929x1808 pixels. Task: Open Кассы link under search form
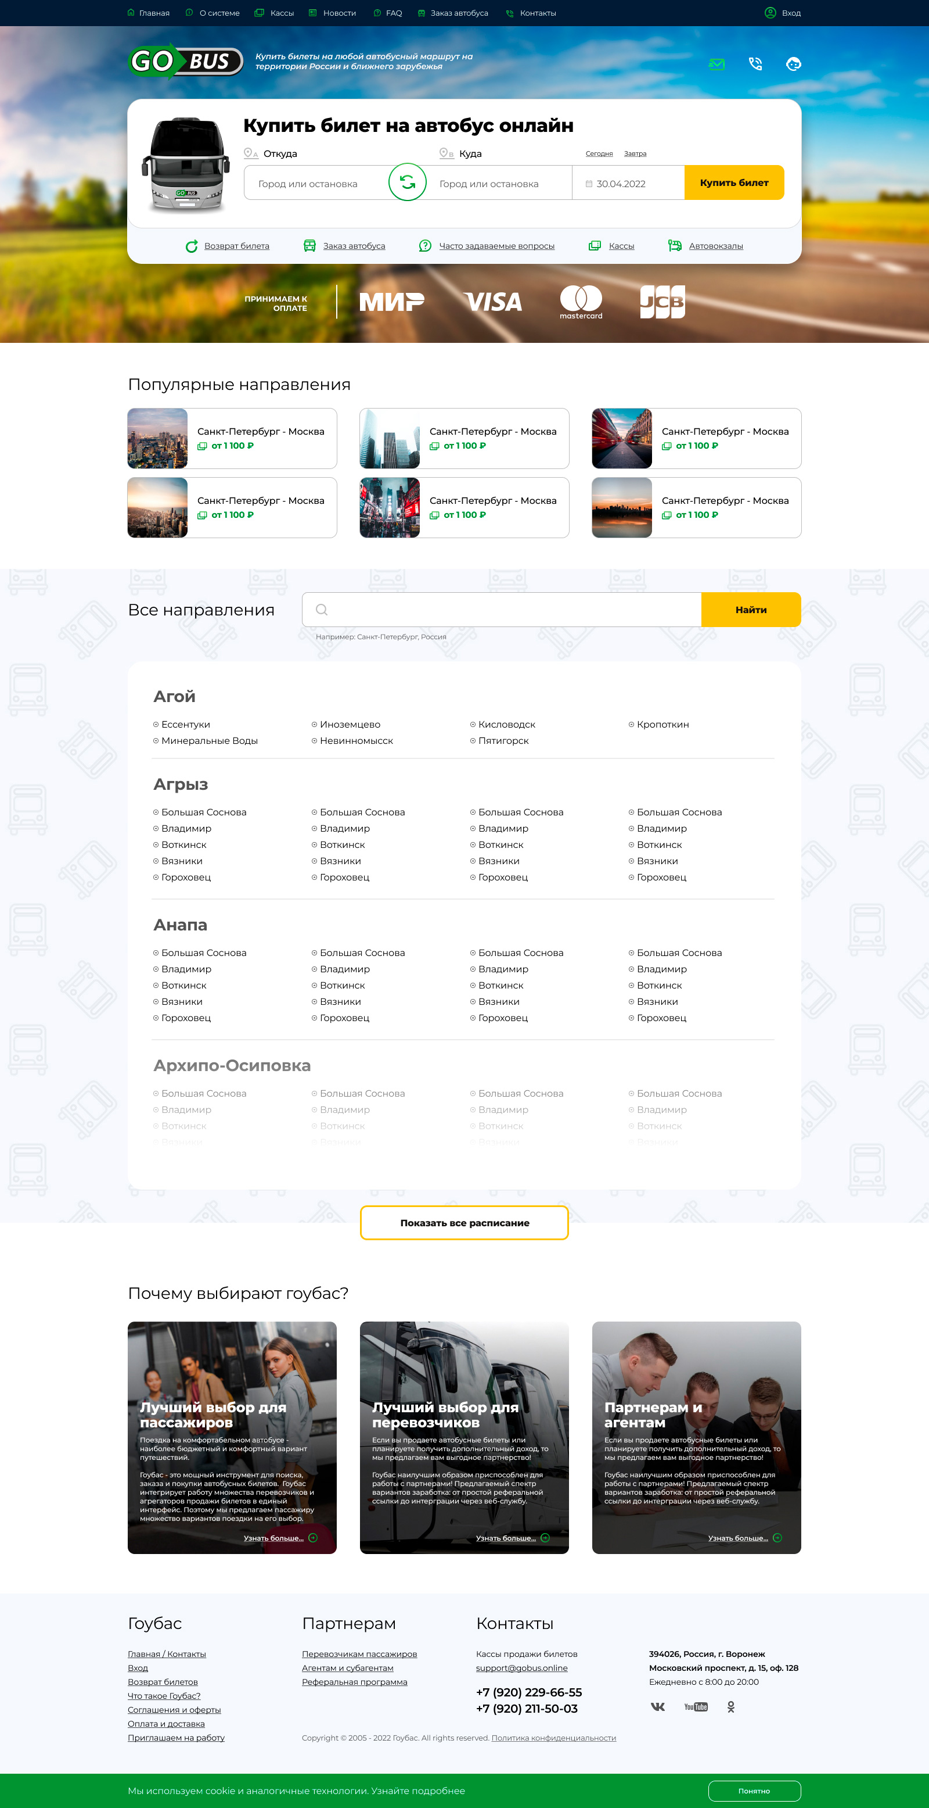tap(621, 246)
